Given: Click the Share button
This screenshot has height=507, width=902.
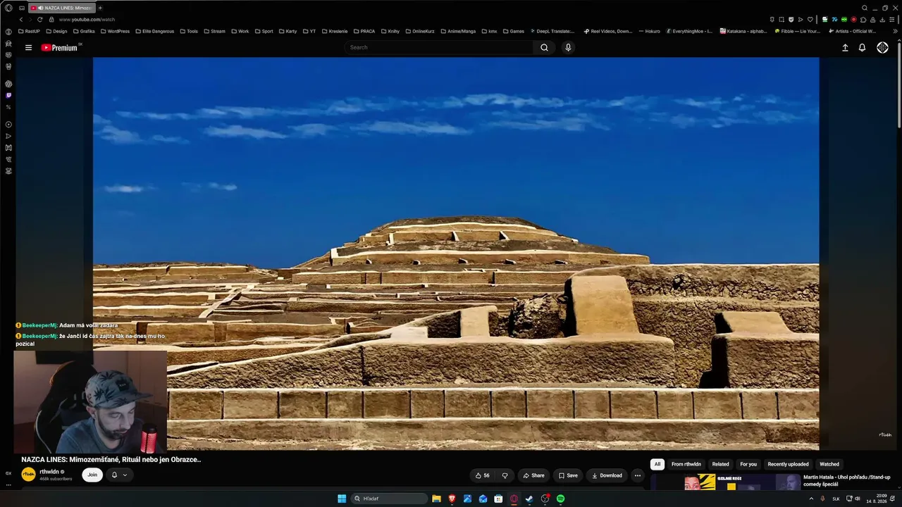Looking at the screenshot, I should 533,475.
